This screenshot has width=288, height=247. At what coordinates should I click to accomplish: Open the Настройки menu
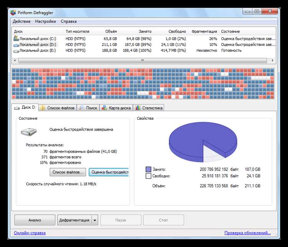[x=45, y=22]
